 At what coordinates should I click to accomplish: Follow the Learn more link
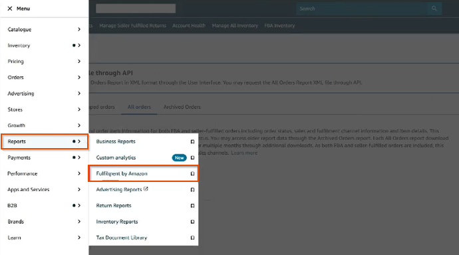tap(244, 153)
